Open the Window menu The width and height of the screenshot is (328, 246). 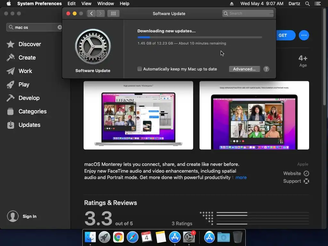pyautogui.click(x=106, y=4)
